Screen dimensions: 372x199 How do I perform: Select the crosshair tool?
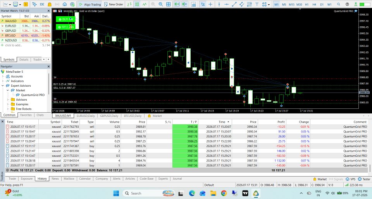click(x=210, y=4)
